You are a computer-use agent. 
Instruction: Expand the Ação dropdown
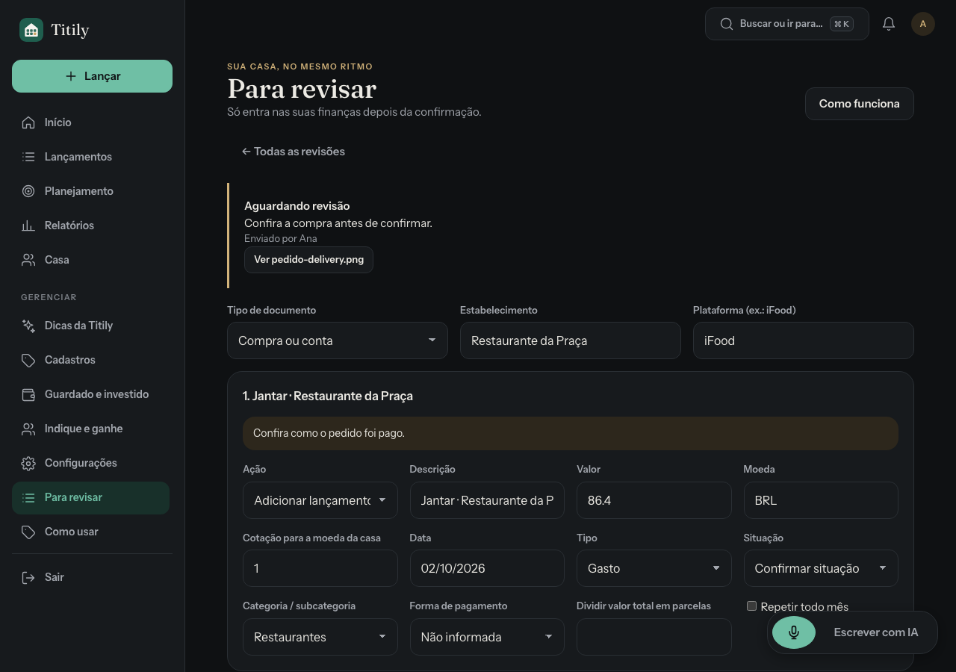(320, 500)
